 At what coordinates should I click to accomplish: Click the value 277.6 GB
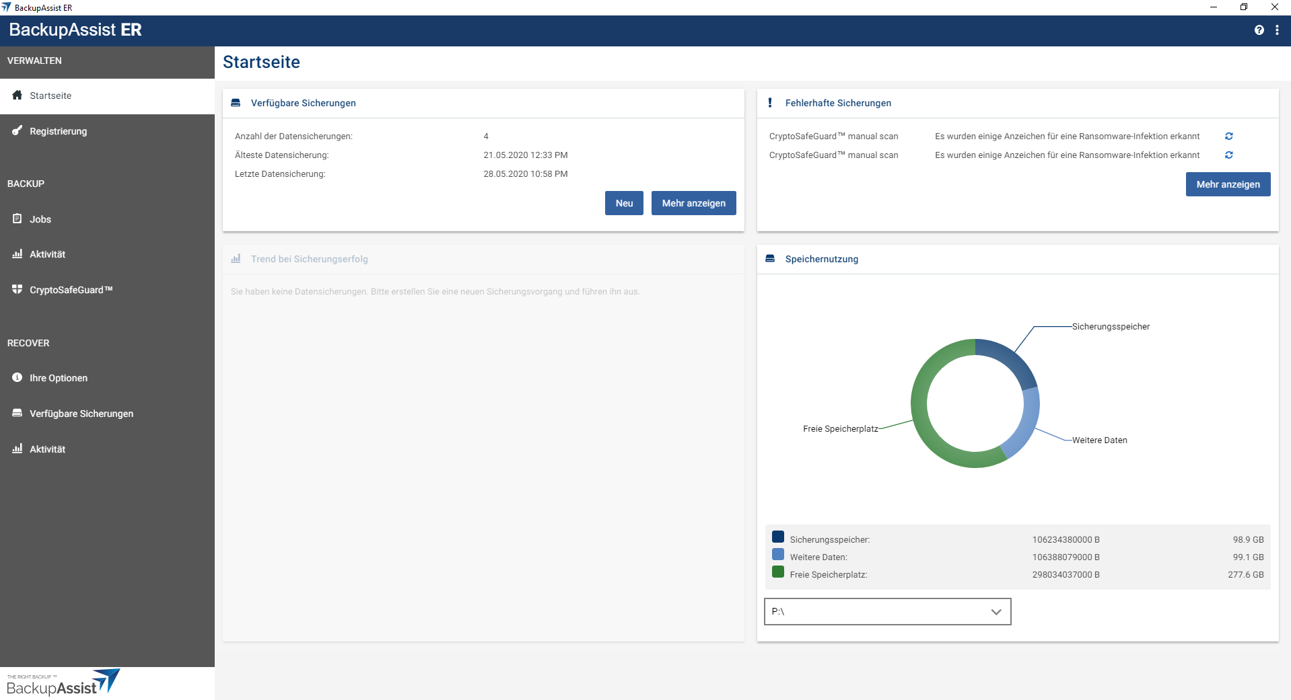pos(1245,574)
